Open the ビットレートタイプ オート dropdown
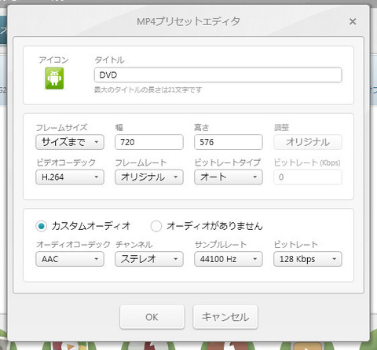377x350 pixels. 229,177
